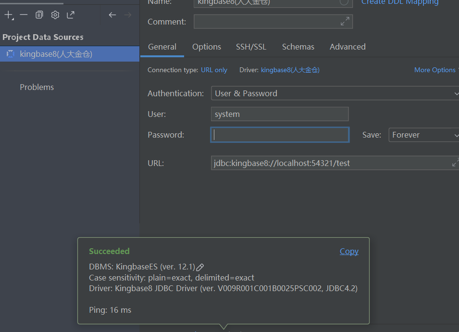Change connection type URL only

(x=214, y=70)
